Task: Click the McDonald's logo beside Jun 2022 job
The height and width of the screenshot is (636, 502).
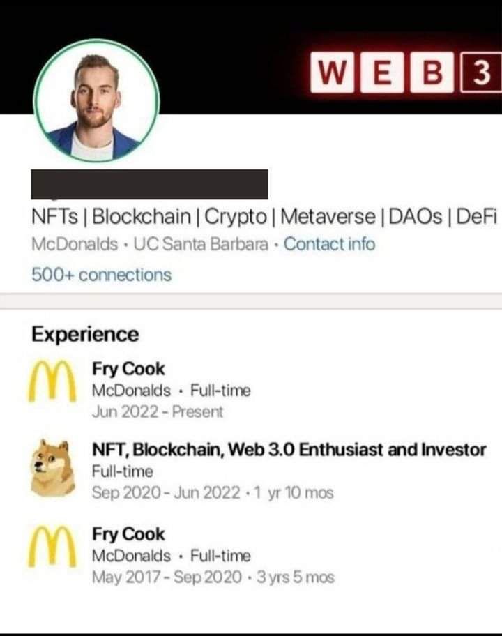Action: coord(52,381)
